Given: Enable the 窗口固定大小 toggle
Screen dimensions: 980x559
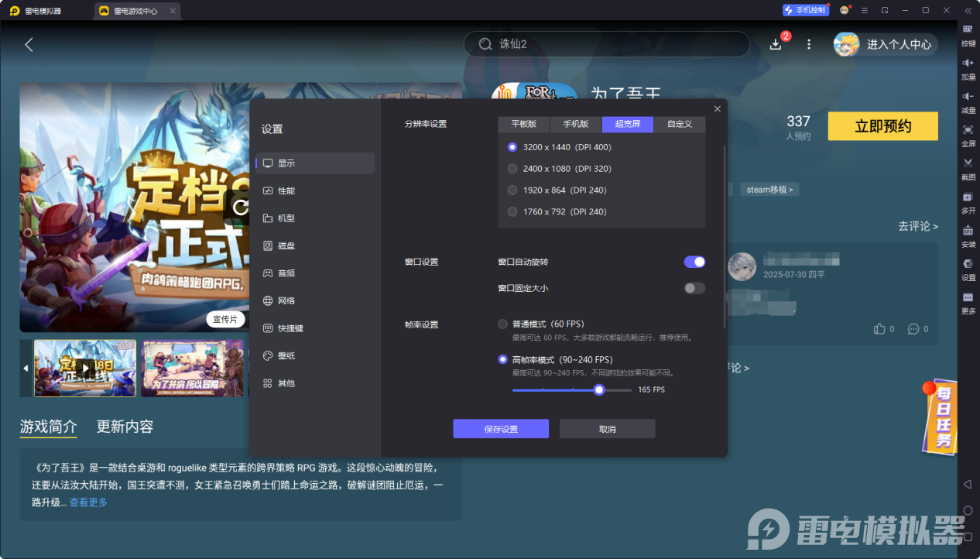Looking at the screenshot, I should (694, 288).
